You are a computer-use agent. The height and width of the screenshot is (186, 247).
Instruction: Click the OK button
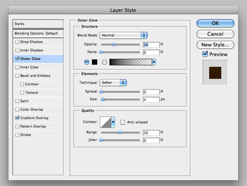point(215,23)
